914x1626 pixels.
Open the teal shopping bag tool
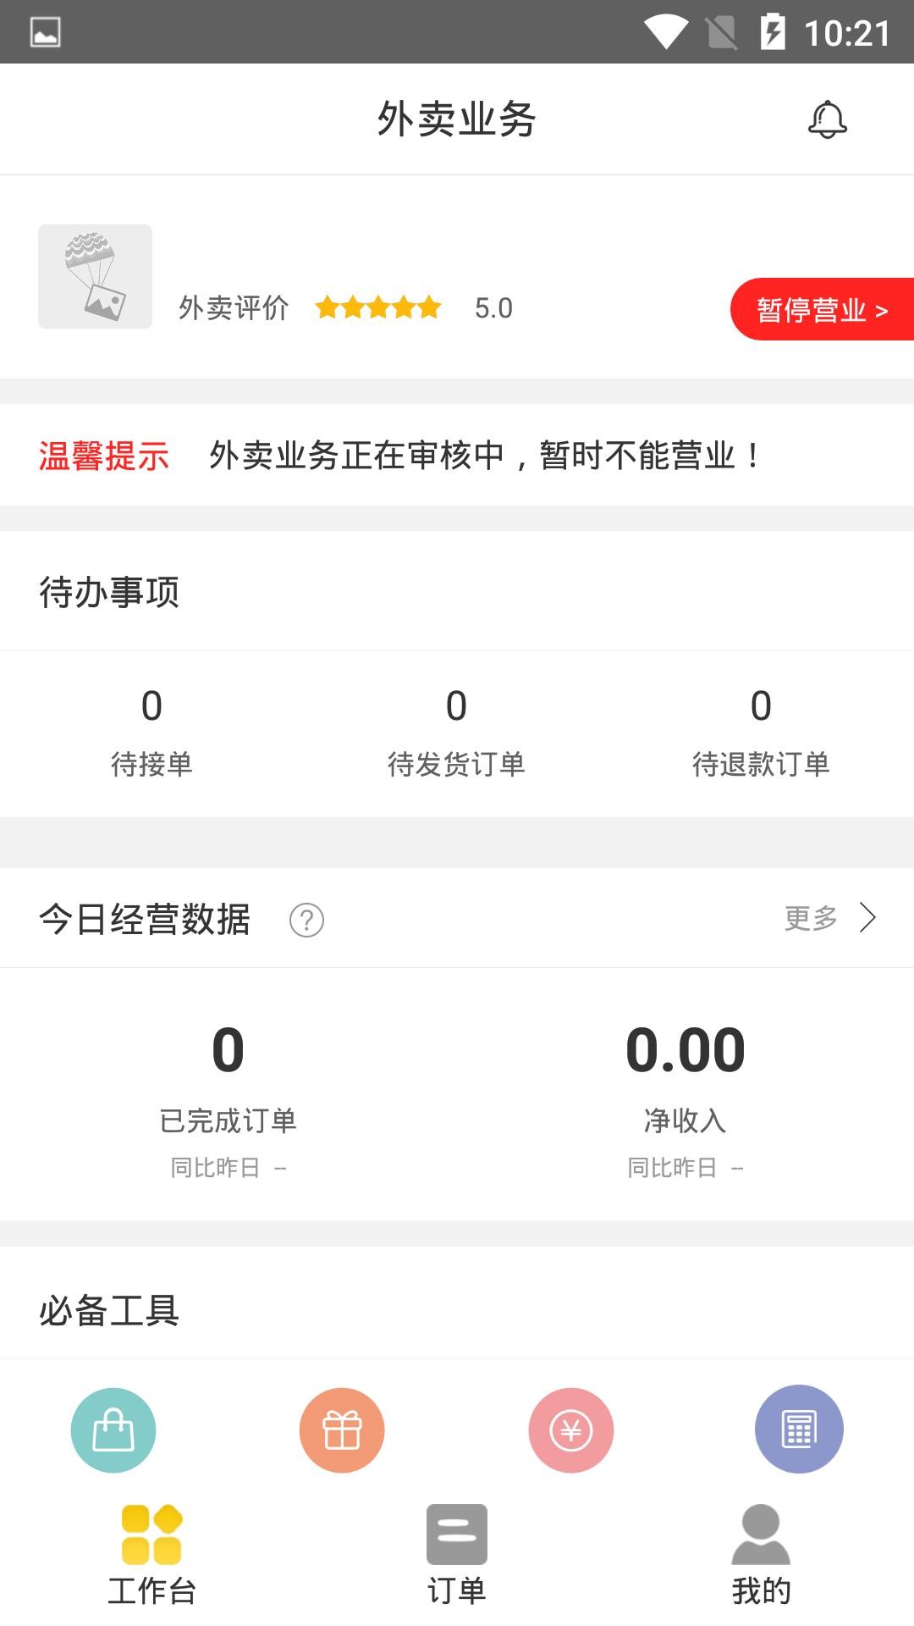tap(113, 1430)
